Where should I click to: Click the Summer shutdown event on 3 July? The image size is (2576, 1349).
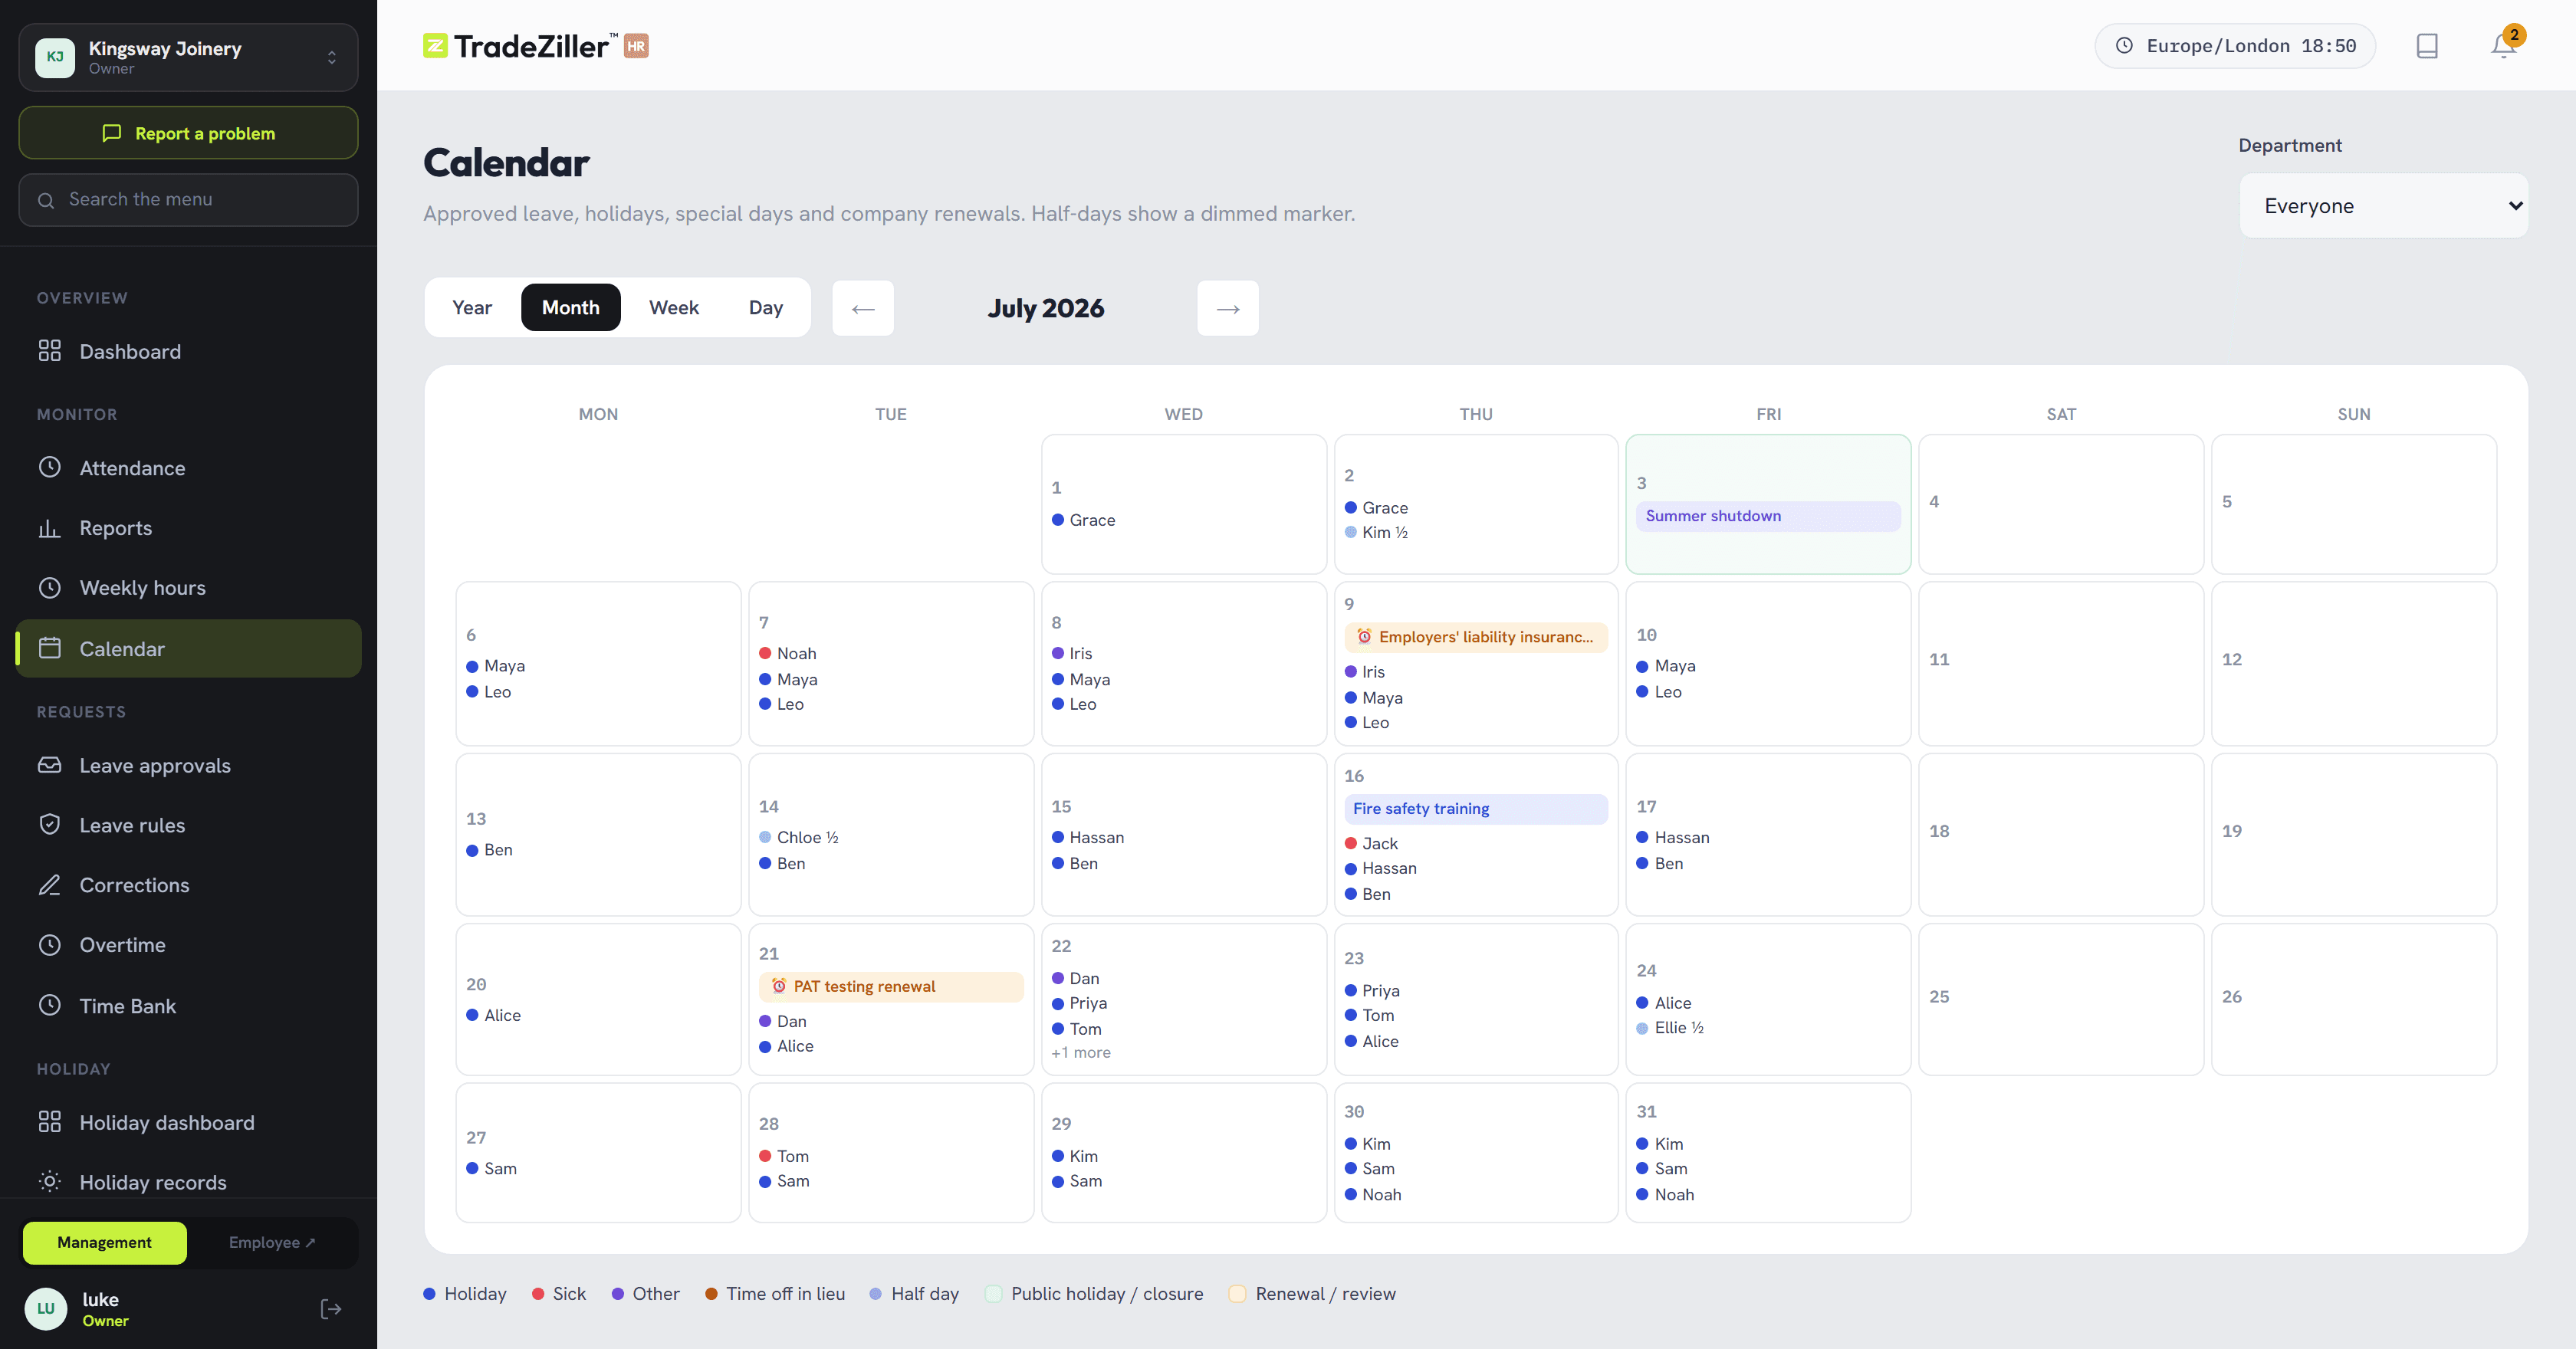[1768, 516]
